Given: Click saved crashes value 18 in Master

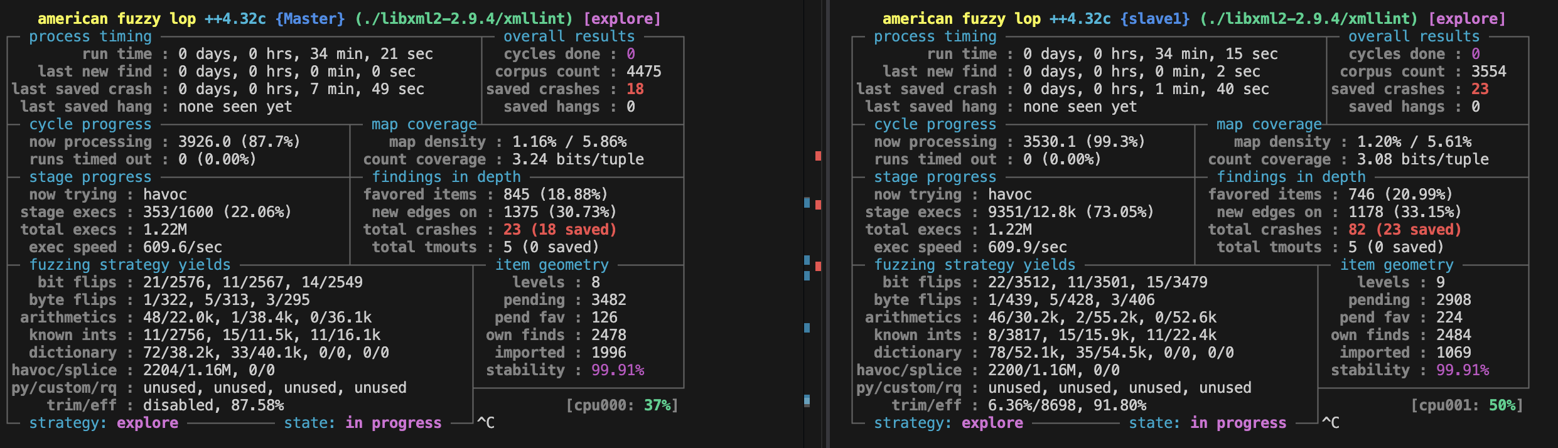Looking at the screenshot, I should (x=635, y=89).
